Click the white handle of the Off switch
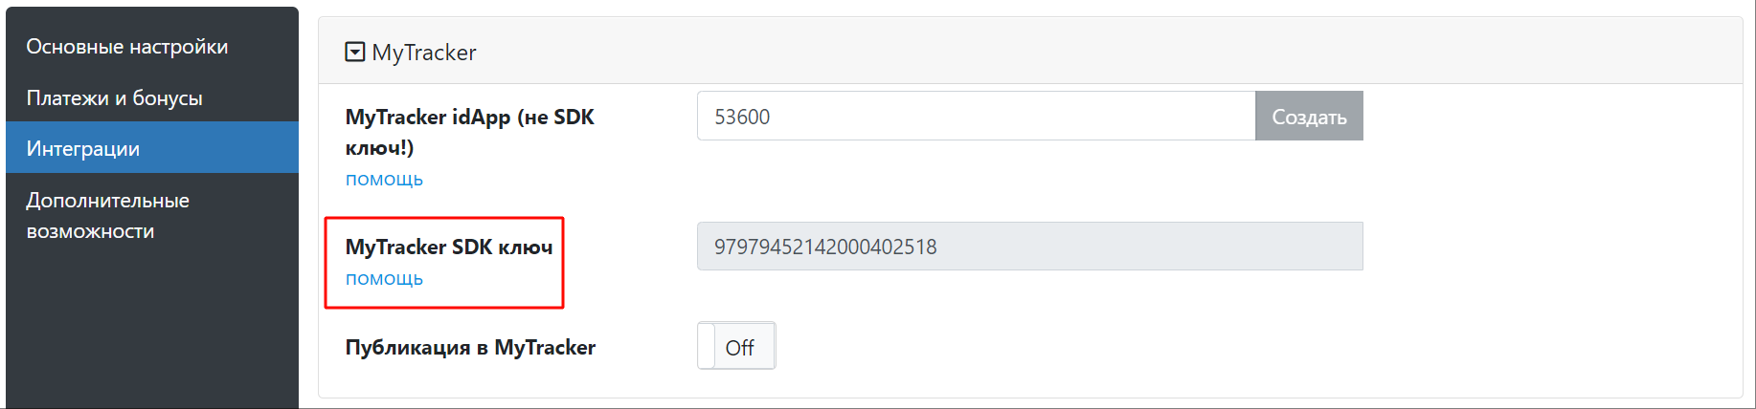The width and height of the screenshot is (1756, 409). pyautogui.click(x=707, y=346)
